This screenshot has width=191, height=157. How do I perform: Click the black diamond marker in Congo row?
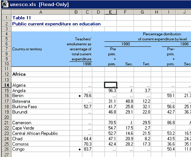tap(80, 149)
